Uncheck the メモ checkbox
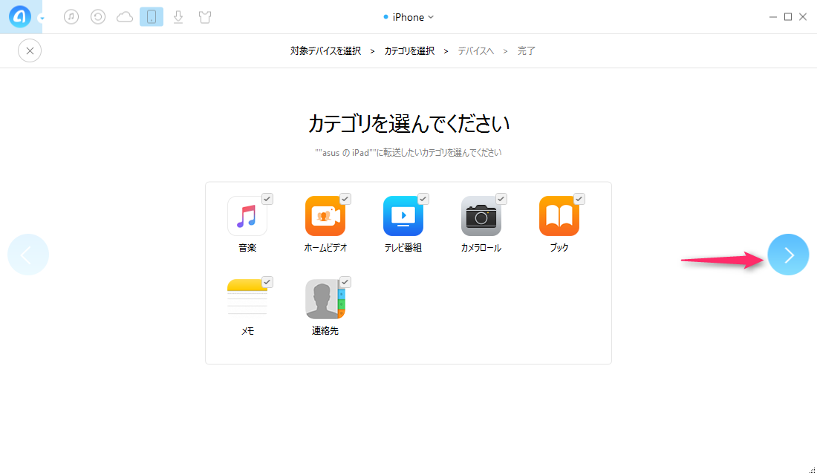 click(267, 282)
